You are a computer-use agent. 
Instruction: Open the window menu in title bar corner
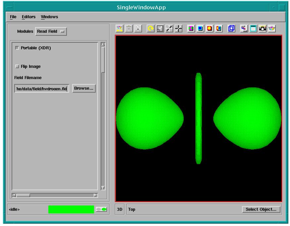[8, 7]
